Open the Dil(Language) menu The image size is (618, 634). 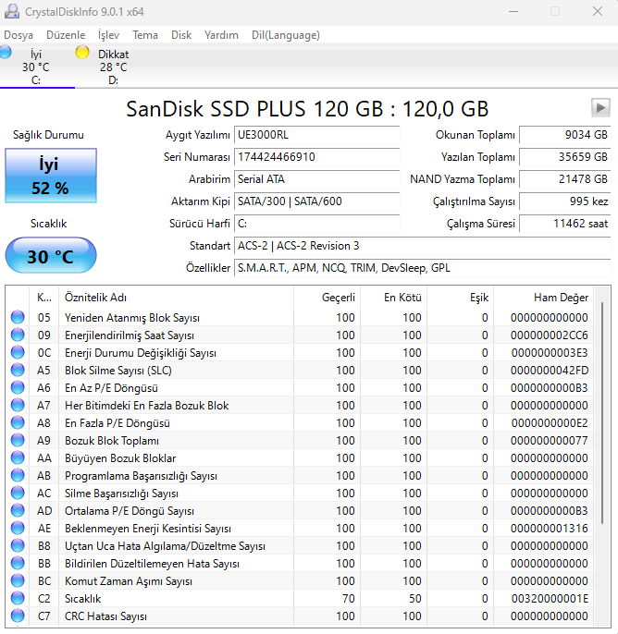[x=285, y=35]
